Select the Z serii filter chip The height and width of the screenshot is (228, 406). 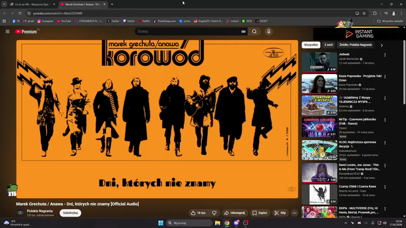point(329,45)
